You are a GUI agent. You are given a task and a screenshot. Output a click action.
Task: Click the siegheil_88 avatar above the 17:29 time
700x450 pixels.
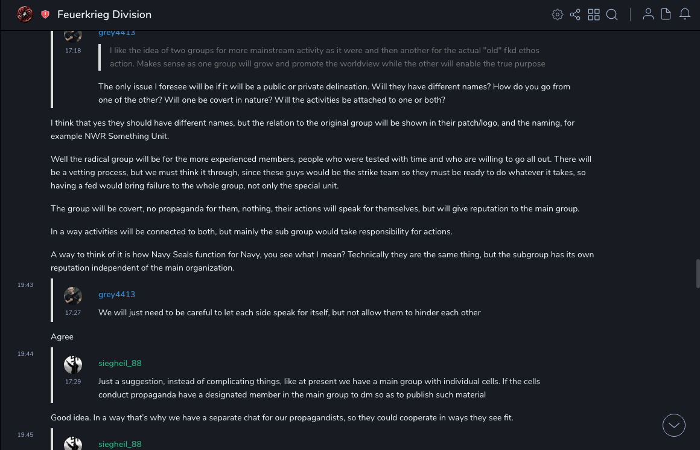pyautogui.click(x=73, y=364)
